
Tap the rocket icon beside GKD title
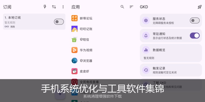pos(200,7)
